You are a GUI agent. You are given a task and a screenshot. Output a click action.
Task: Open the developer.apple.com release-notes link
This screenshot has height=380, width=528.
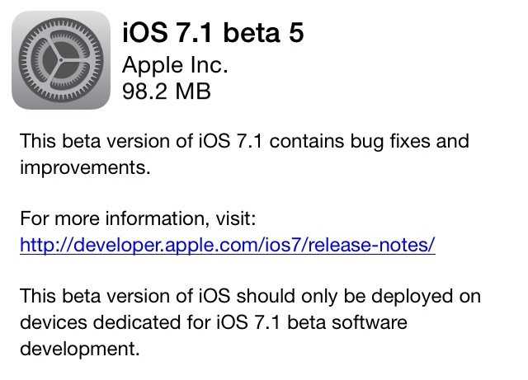pos(228,245)
